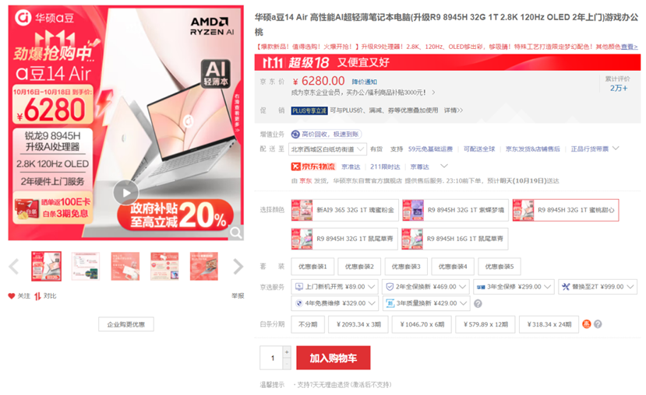Select the 优惠套装3 bundle tab
The height and width of the screenshot is (395, 646).
406,267
